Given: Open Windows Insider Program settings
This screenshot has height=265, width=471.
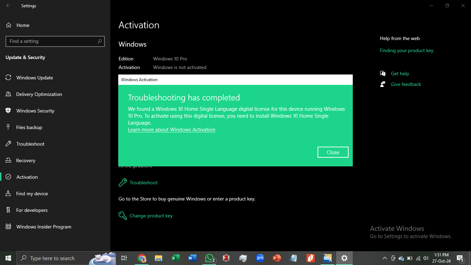Looking at the screenshot, I should tap(55, 227).
